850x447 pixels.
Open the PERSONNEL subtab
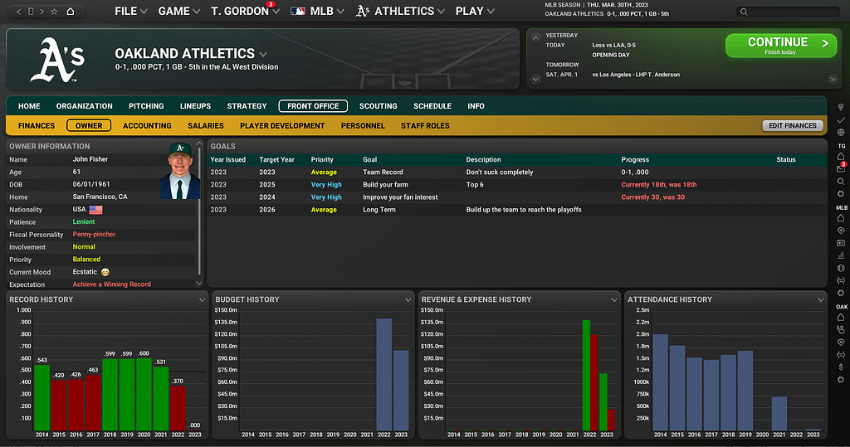363,126
